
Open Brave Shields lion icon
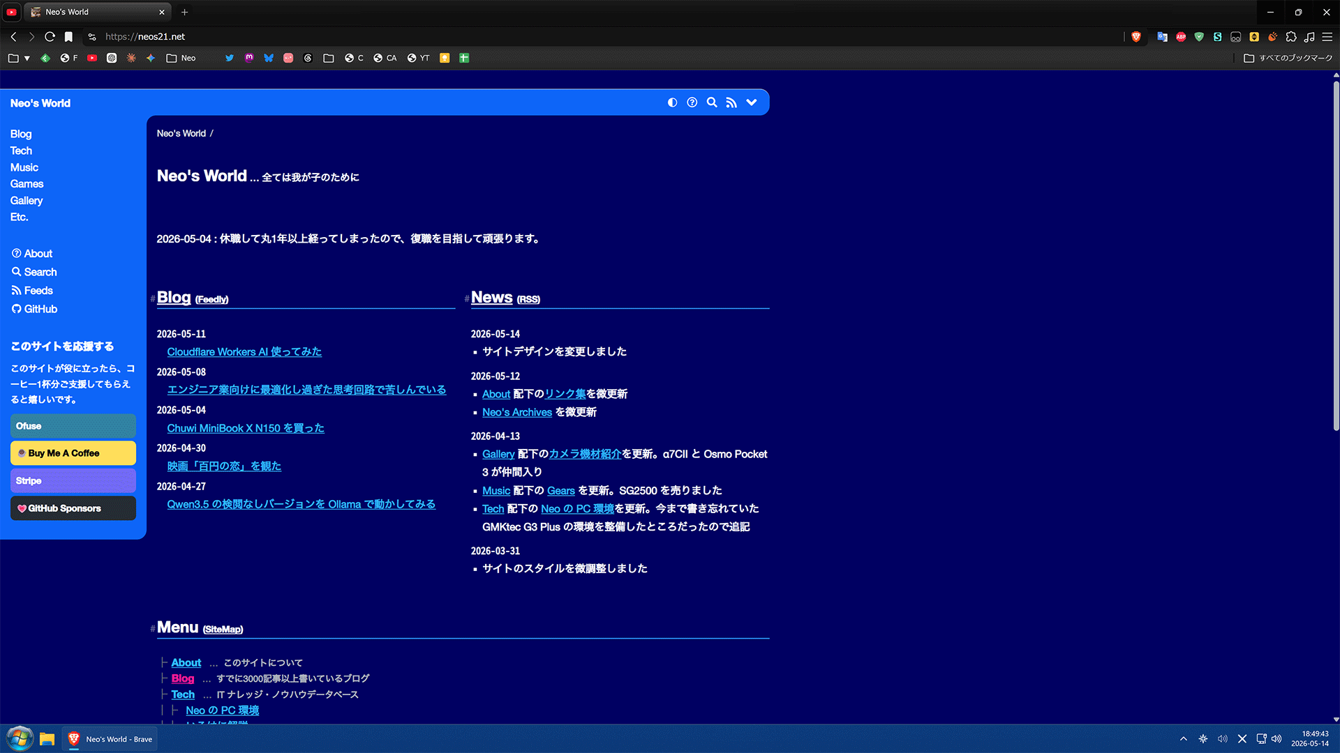(1136, 36)
